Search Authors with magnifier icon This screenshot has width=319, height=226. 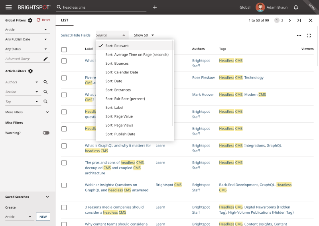click(45, 82)
